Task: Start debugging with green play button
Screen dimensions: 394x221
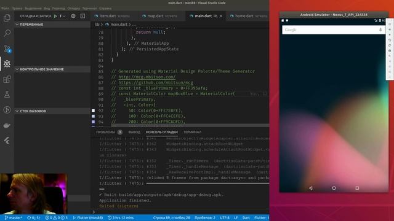Action: [x=55, y=16]
